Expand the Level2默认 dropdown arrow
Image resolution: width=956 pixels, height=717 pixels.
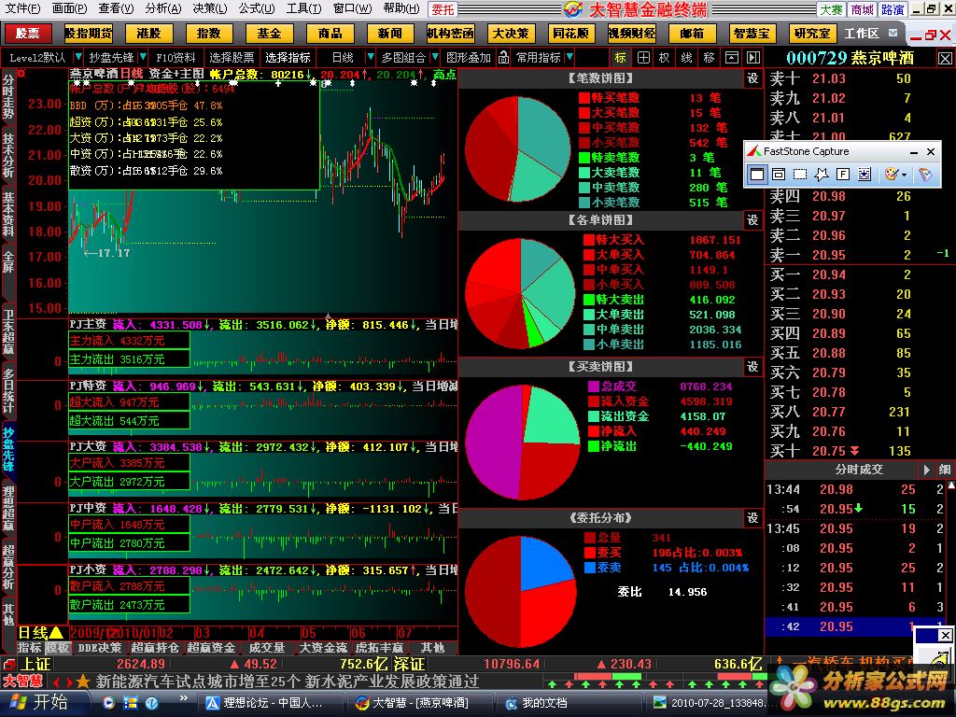point(78,57)
